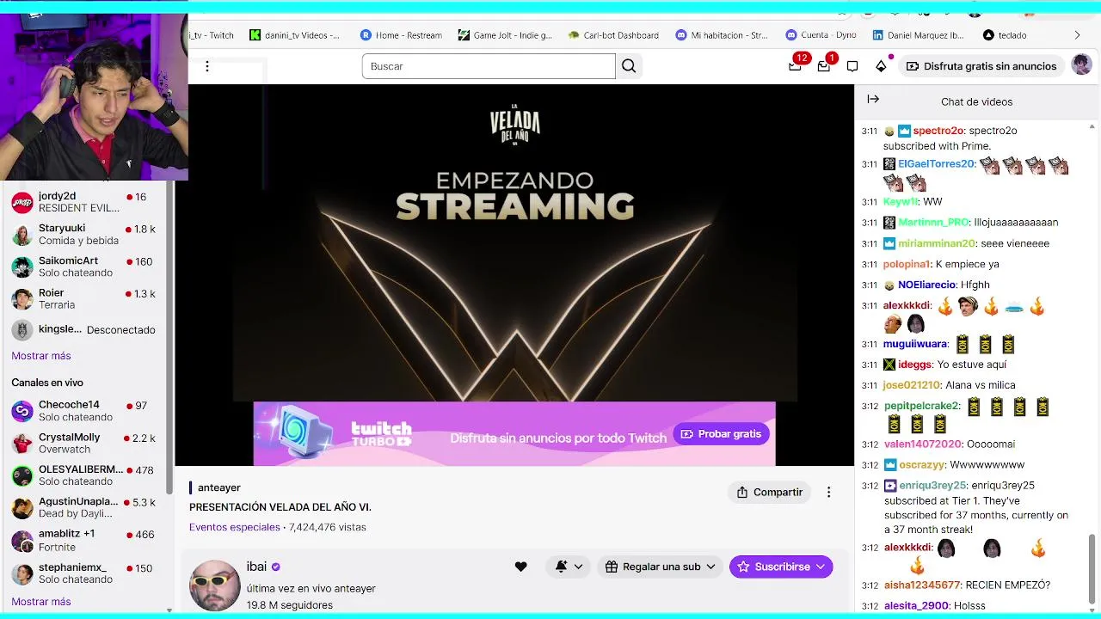Open Home - Restream bookmark

click(x=401, y=35)
